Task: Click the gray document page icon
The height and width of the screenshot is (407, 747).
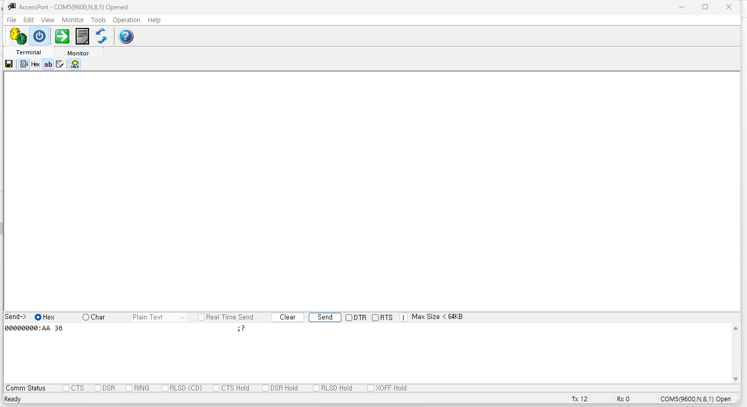Action: coord(82,37)
